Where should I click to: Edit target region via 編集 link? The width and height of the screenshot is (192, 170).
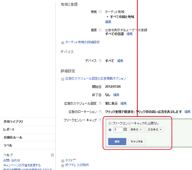click(108, 22)
